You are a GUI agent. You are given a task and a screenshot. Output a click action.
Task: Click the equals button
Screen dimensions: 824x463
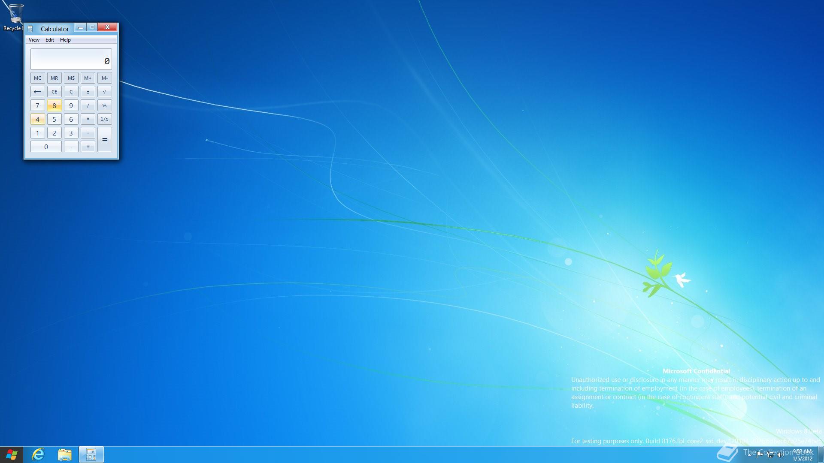(104, 140)
